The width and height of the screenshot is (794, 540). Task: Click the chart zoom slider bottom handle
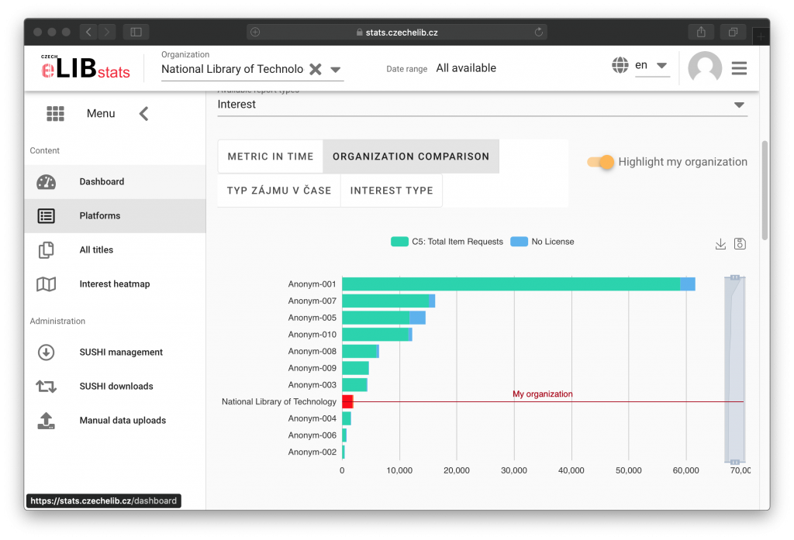735,462
